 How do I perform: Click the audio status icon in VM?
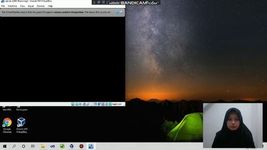[80, 104]
